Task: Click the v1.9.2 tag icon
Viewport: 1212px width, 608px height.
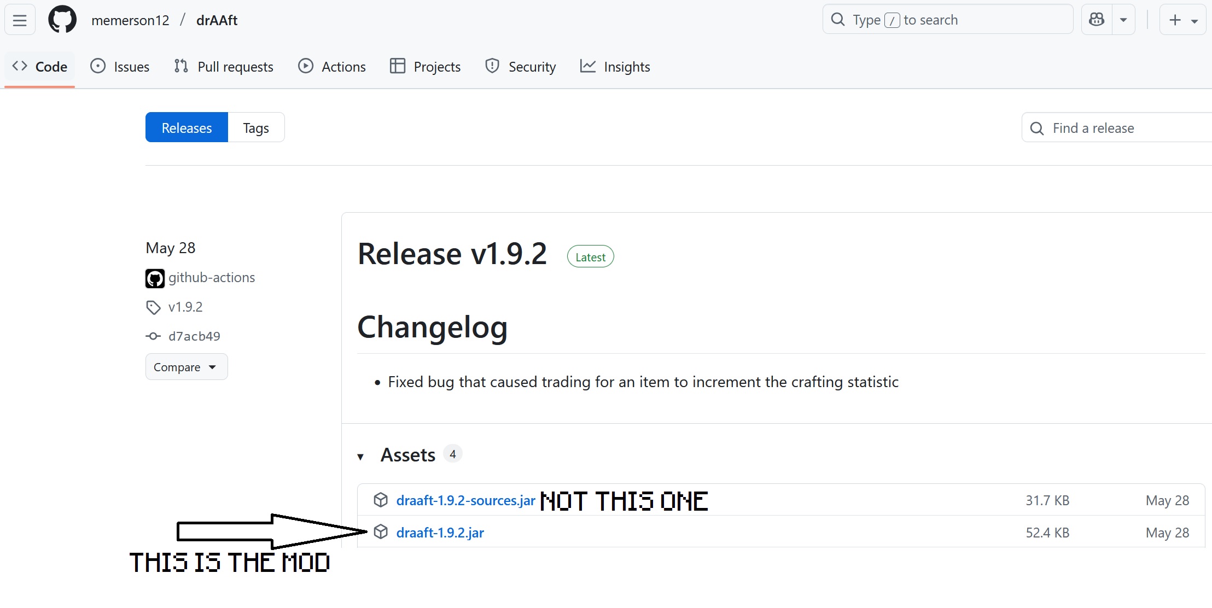Action: pyautogui.click(x=153, y=307)
